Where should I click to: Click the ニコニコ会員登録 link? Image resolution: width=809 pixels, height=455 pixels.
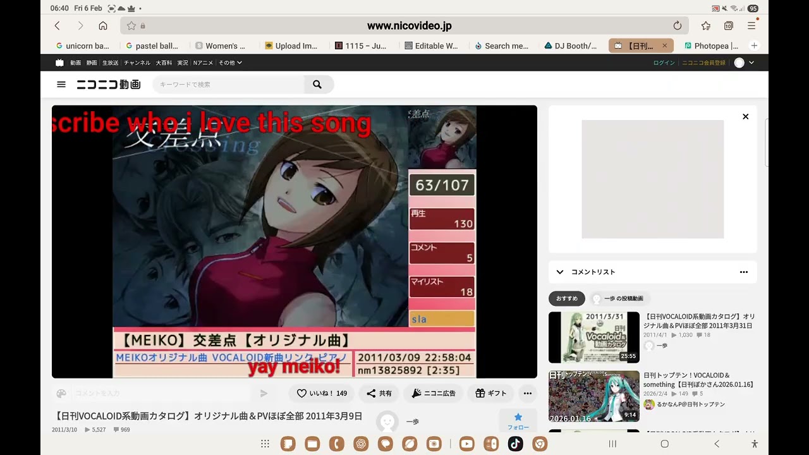(703, 63)
